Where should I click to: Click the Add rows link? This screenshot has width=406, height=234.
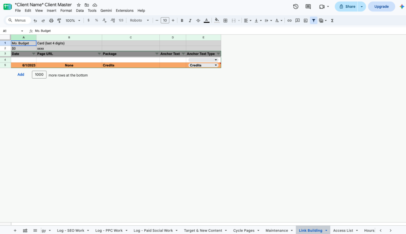(x=21, y=75)
